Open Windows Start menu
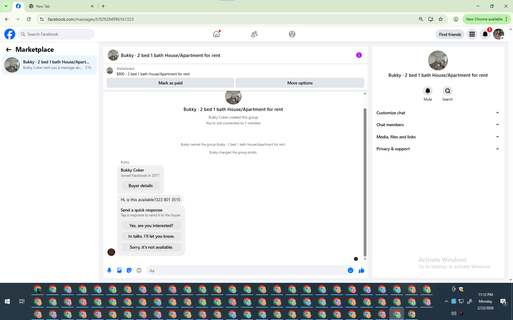Image resolution: width=513 pixels, height=320 pixels. (x=7, y=301)
